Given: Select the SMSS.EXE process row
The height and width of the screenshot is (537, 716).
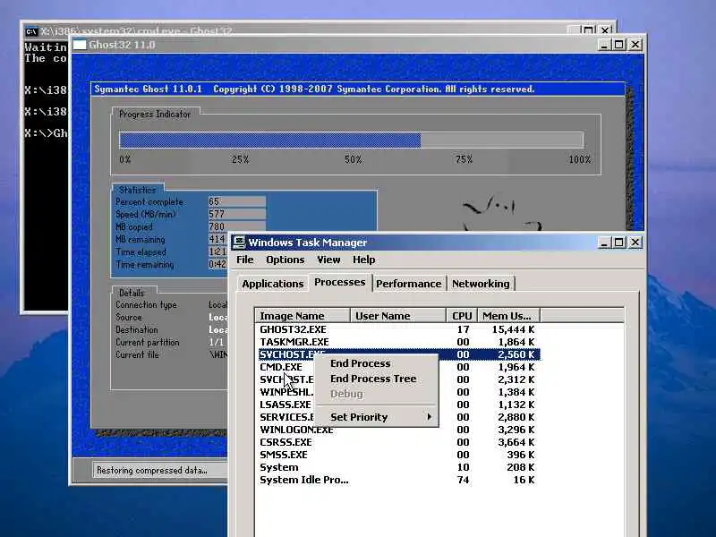Looking at the screenshot, I should pyautogui.click(x=397, y=455).
